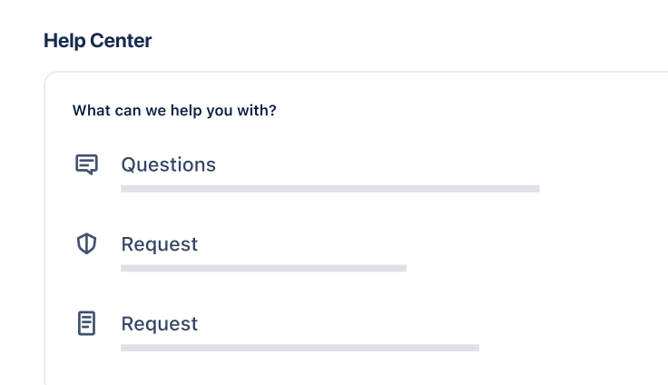
Task: Click the right end of the Questions description bar
Action: 534,189
